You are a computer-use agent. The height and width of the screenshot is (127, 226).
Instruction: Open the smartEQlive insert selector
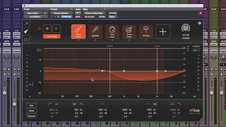click(36, 17)
